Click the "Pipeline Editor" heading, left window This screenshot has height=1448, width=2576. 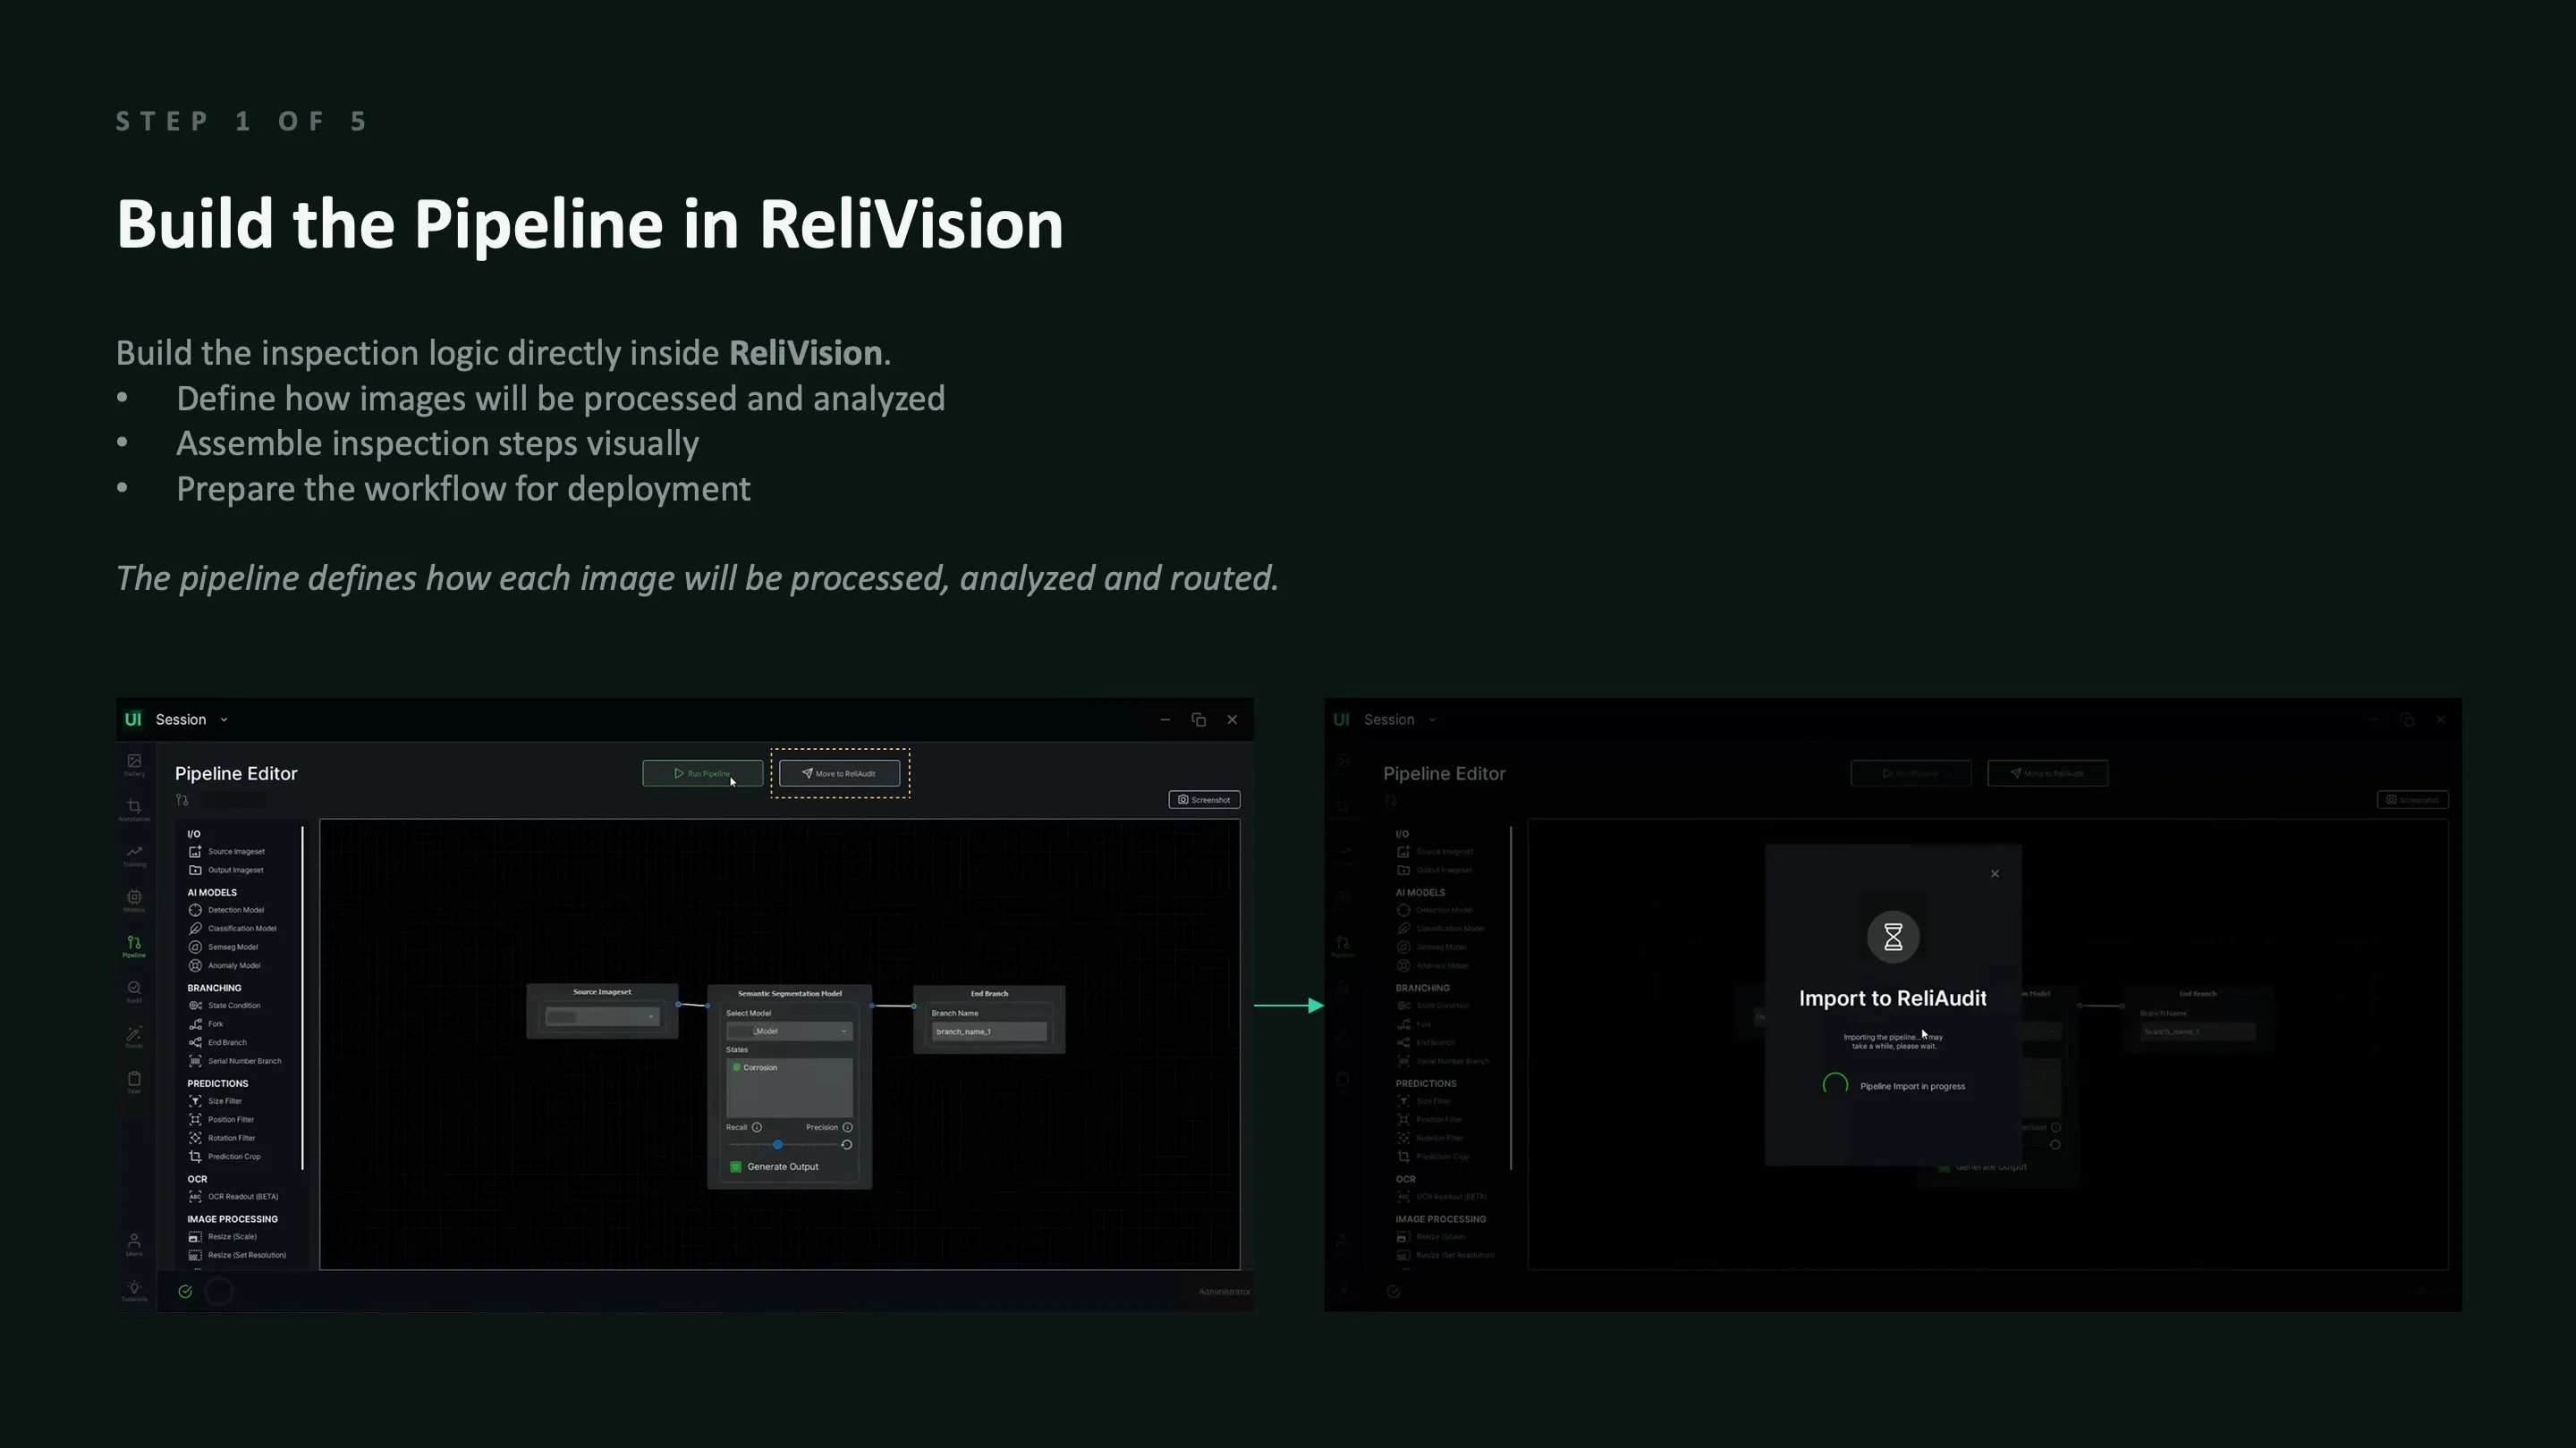[x=236, y=773]
